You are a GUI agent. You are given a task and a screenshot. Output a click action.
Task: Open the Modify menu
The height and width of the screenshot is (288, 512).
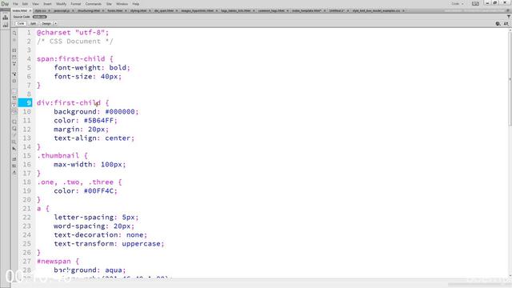click(x=61, y=4)
